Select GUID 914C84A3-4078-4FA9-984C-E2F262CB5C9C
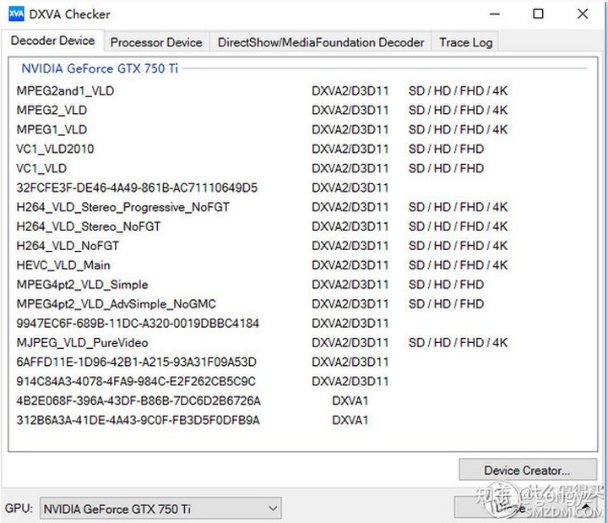608x523 pixels. coord(136,381)
